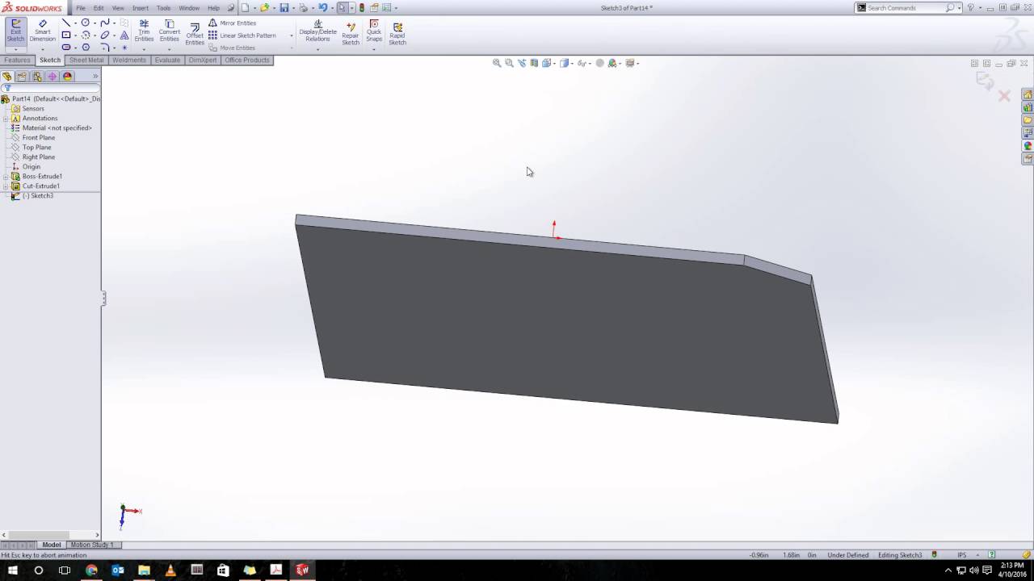Open Chrome from the taskbar
The width and height of the screenshot is (1034, 581).
pos(91,570)
